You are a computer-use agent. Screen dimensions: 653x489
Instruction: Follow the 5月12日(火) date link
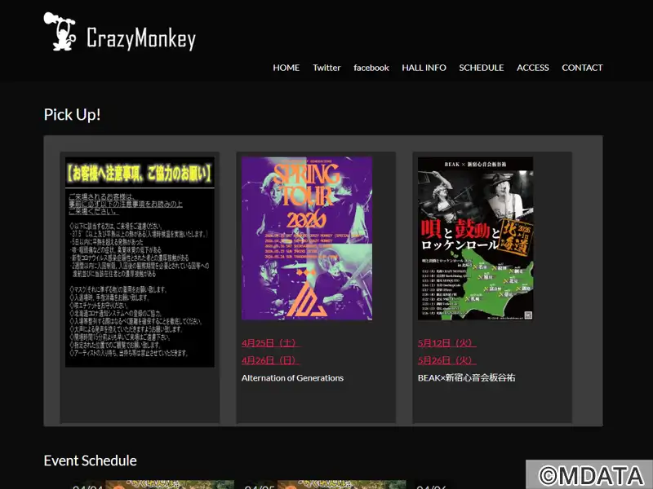point(446,343)
